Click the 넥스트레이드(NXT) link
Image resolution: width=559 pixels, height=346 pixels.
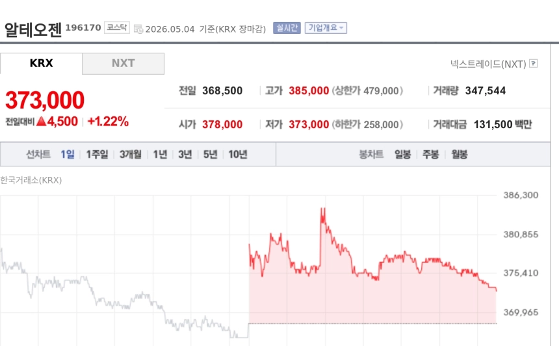click(x=488, y=64)
